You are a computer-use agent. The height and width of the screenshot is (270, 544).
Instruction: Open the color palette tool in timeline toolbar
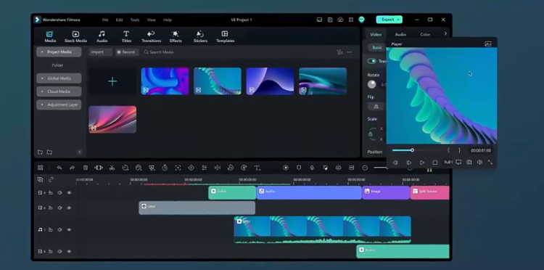[x=139, y=168]
